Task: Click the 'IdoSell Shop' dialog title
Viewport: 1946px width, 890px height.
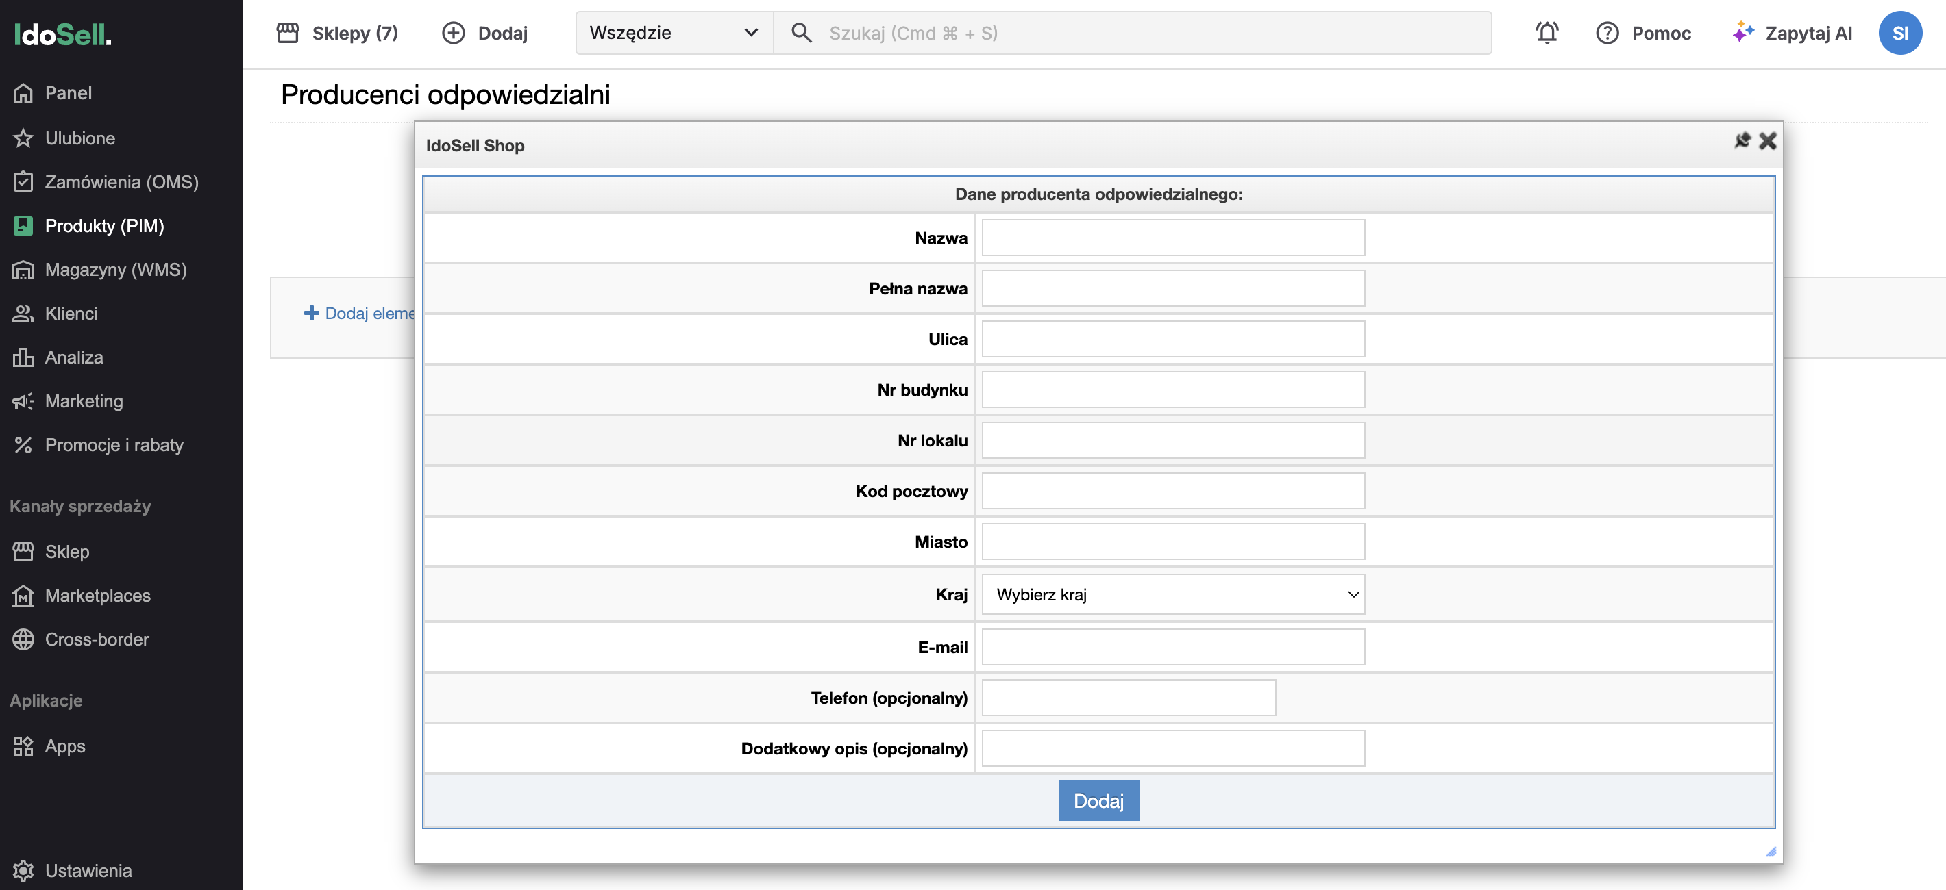Action: 475,145
